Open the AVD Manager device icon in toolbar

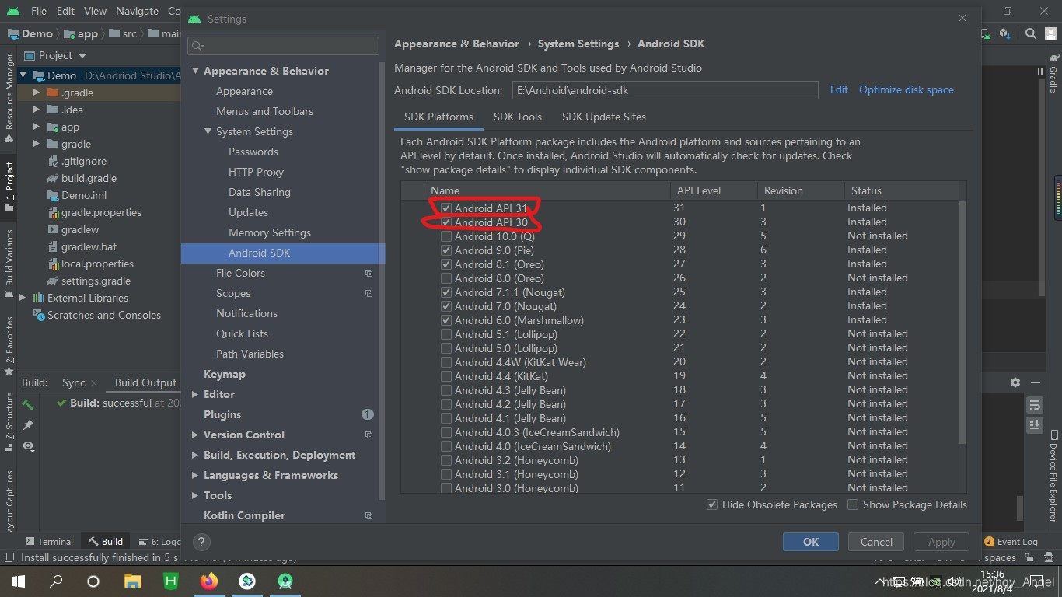986,33
